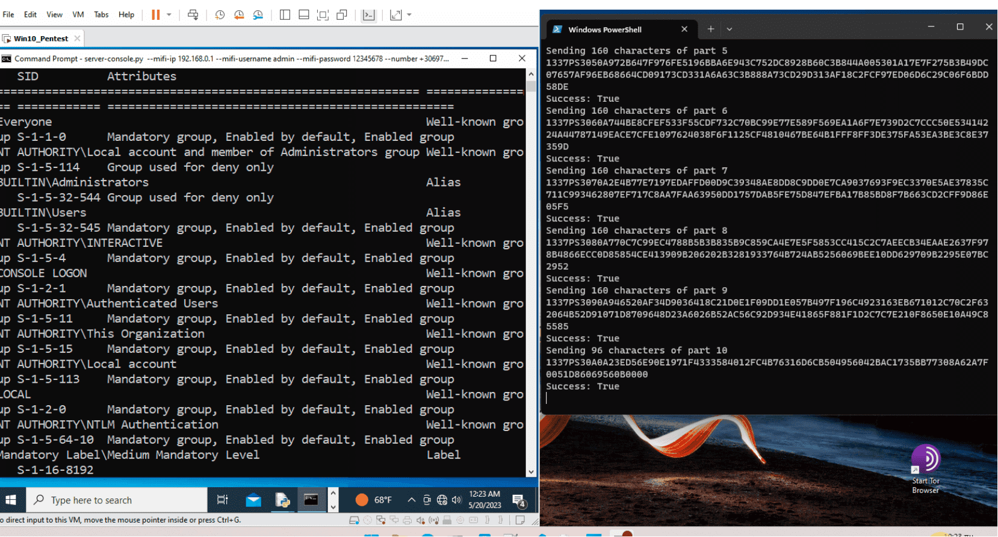This screenshot has width=998, height=537.
Task: Open the guest Windows Start menu
Action: [x=11, y=500]
